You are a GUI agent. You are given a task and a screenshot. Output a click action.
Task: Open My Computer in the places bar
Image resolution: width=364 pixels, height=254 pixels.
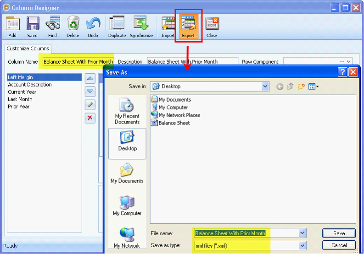click(127, 205)
